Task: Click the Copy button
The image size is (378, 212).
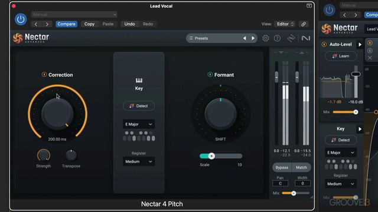Action: (89, 24)
